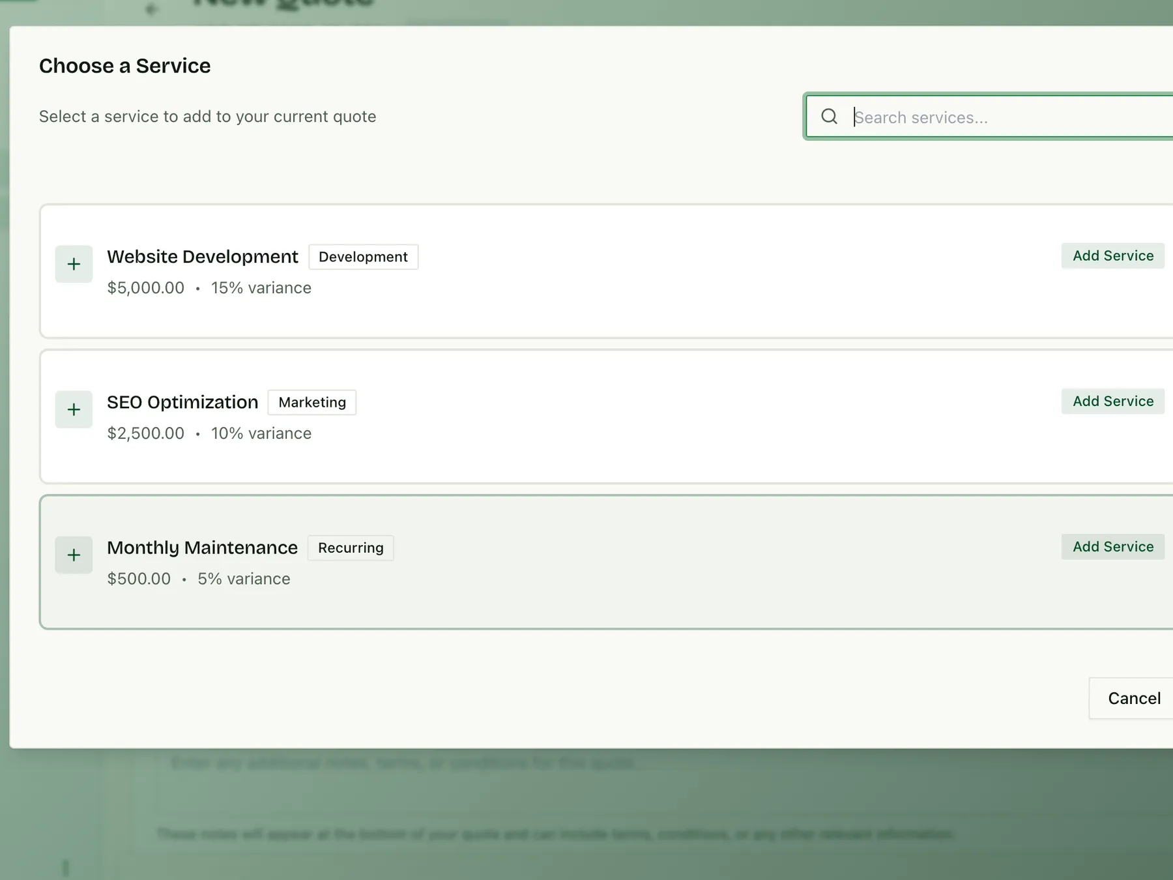Click the plus icon beside Monthly Maintenance
Screen dimensions: 1173x880
(x=74, y=555)
